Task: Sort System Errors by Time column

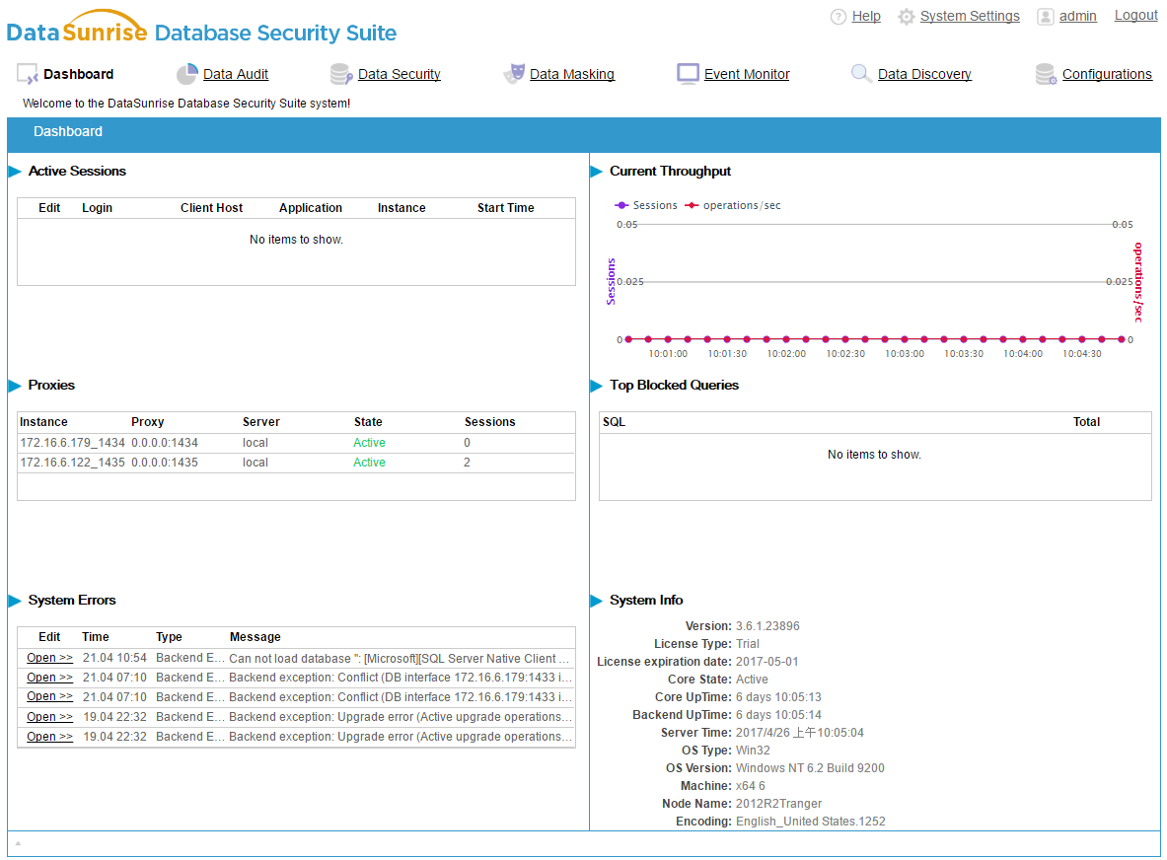Action: 96,637
